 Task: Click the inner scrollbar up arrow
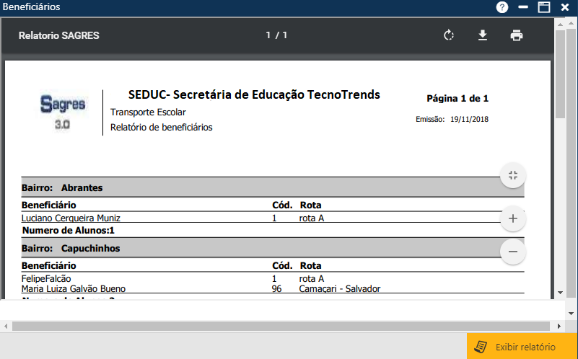pos(560,25)
